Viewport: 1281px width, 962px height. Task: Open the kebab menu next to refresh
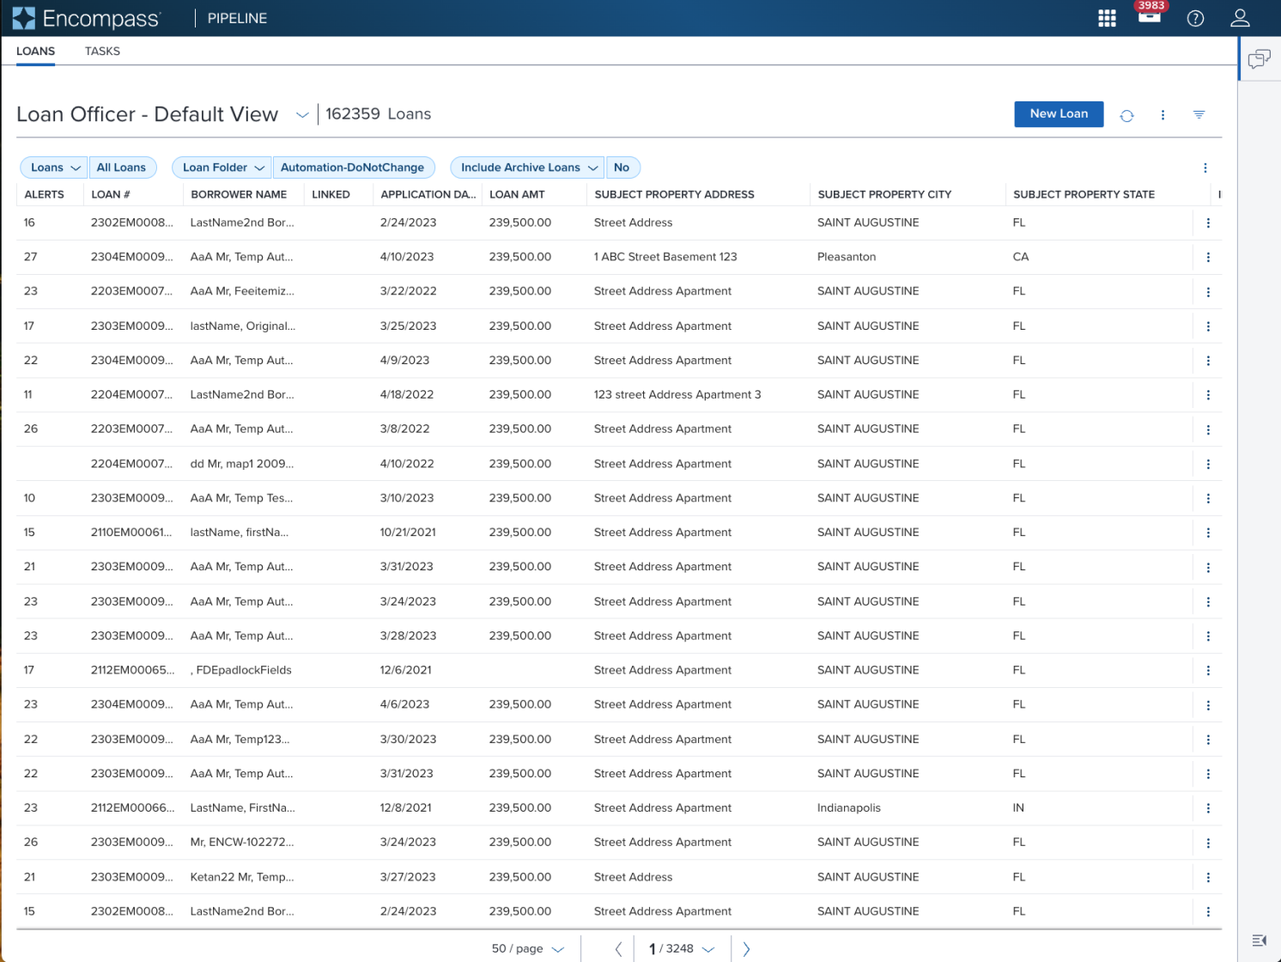1163,115
